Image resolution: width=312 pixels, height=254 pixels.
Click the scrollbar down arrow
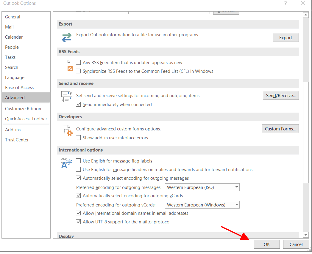click(x=306, y=235)
